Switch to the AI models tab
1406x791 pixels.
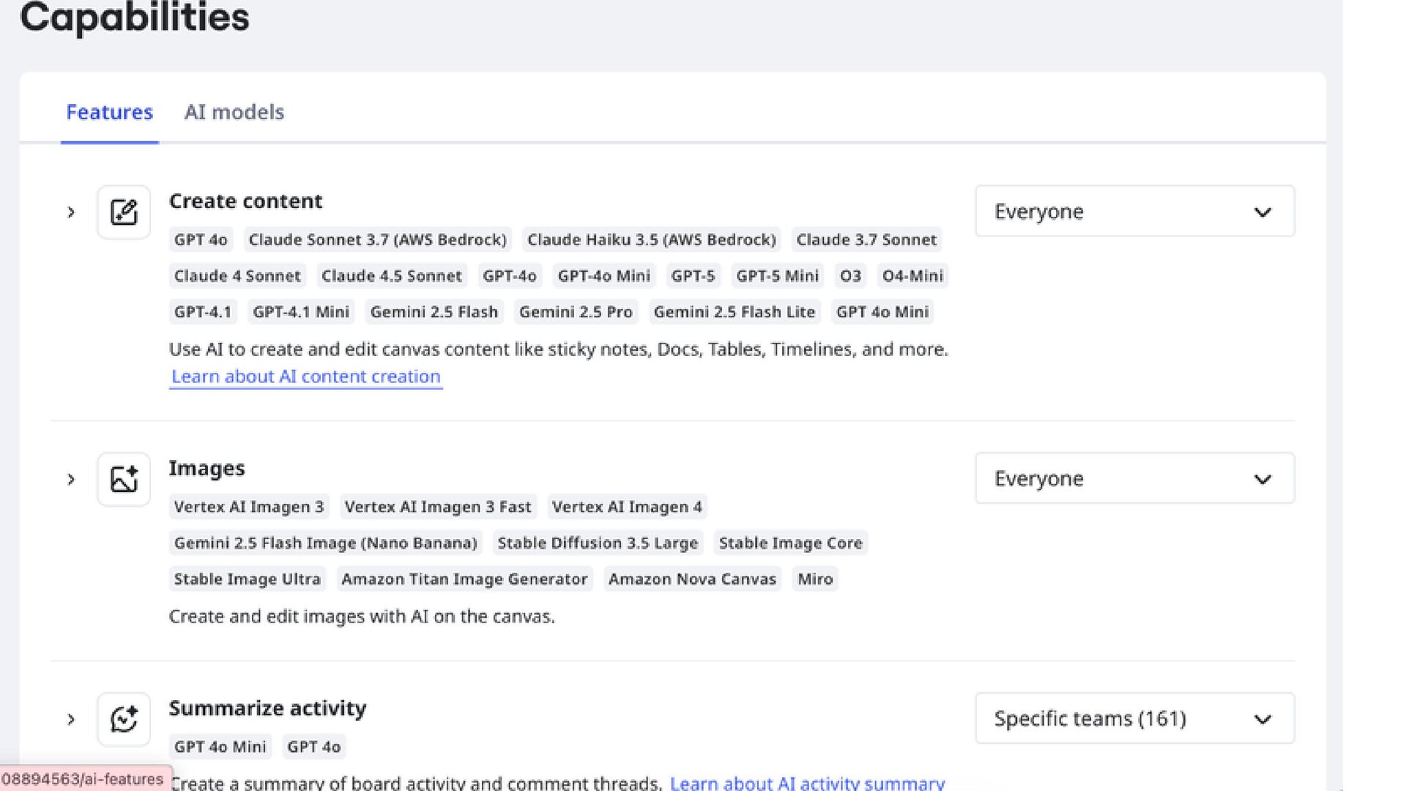tap(234, 112)
